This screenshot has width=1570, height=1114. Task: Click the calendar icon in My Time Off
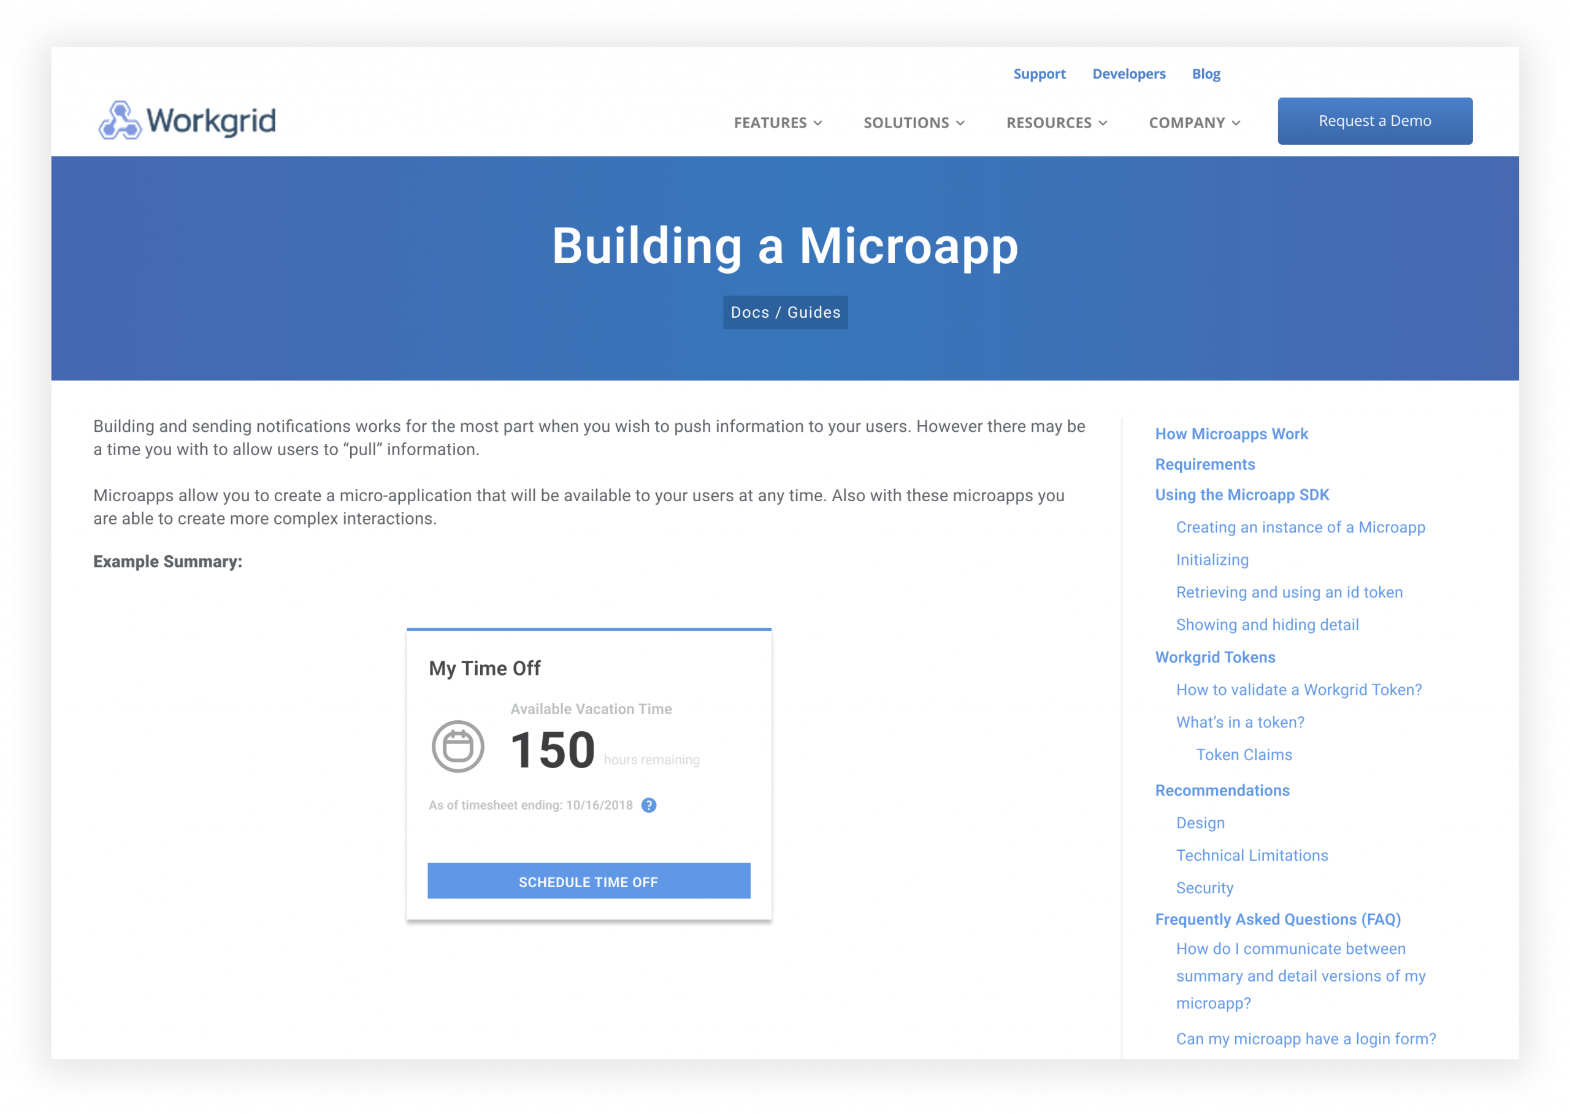coord(458,747)
